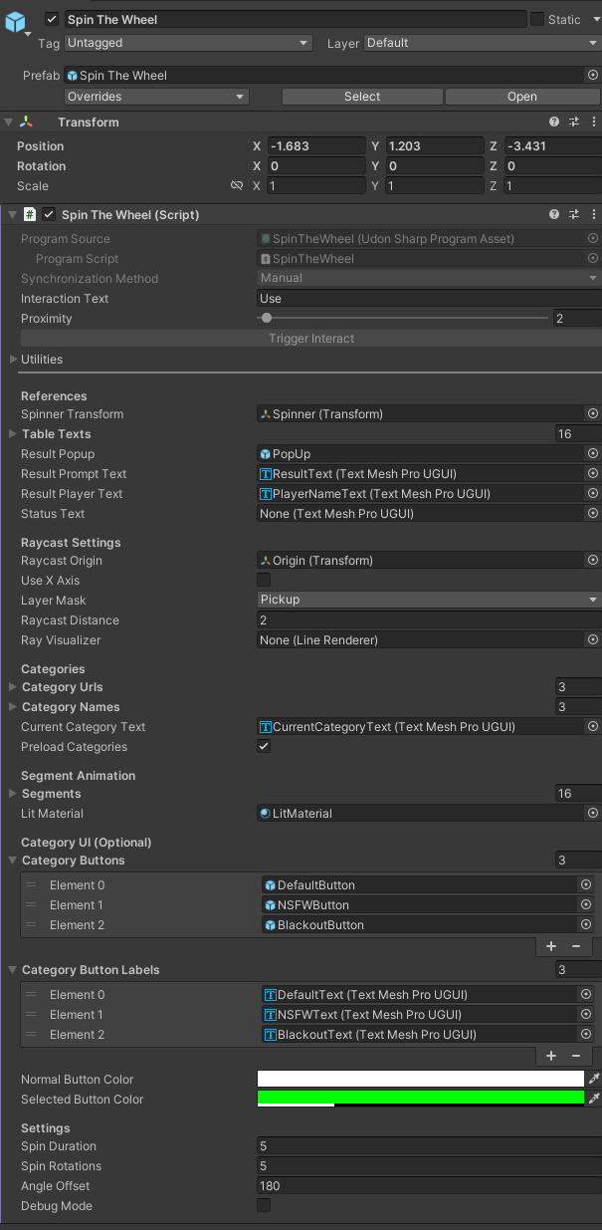Screen dimensions: 602x1230
Task: Click the Open button for the prefab
Action: pos(521,96)
